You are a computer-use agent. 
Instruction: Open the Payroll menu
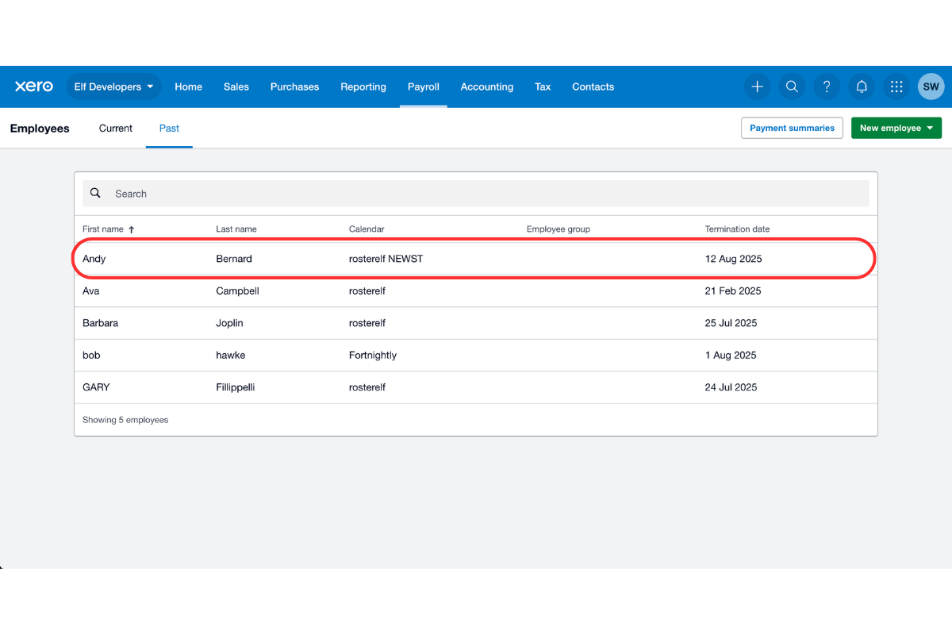tap(423, 87)
